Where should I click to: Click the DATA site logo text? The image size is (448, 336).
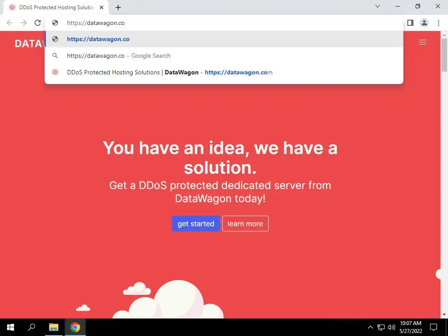(x=30, y=43)
